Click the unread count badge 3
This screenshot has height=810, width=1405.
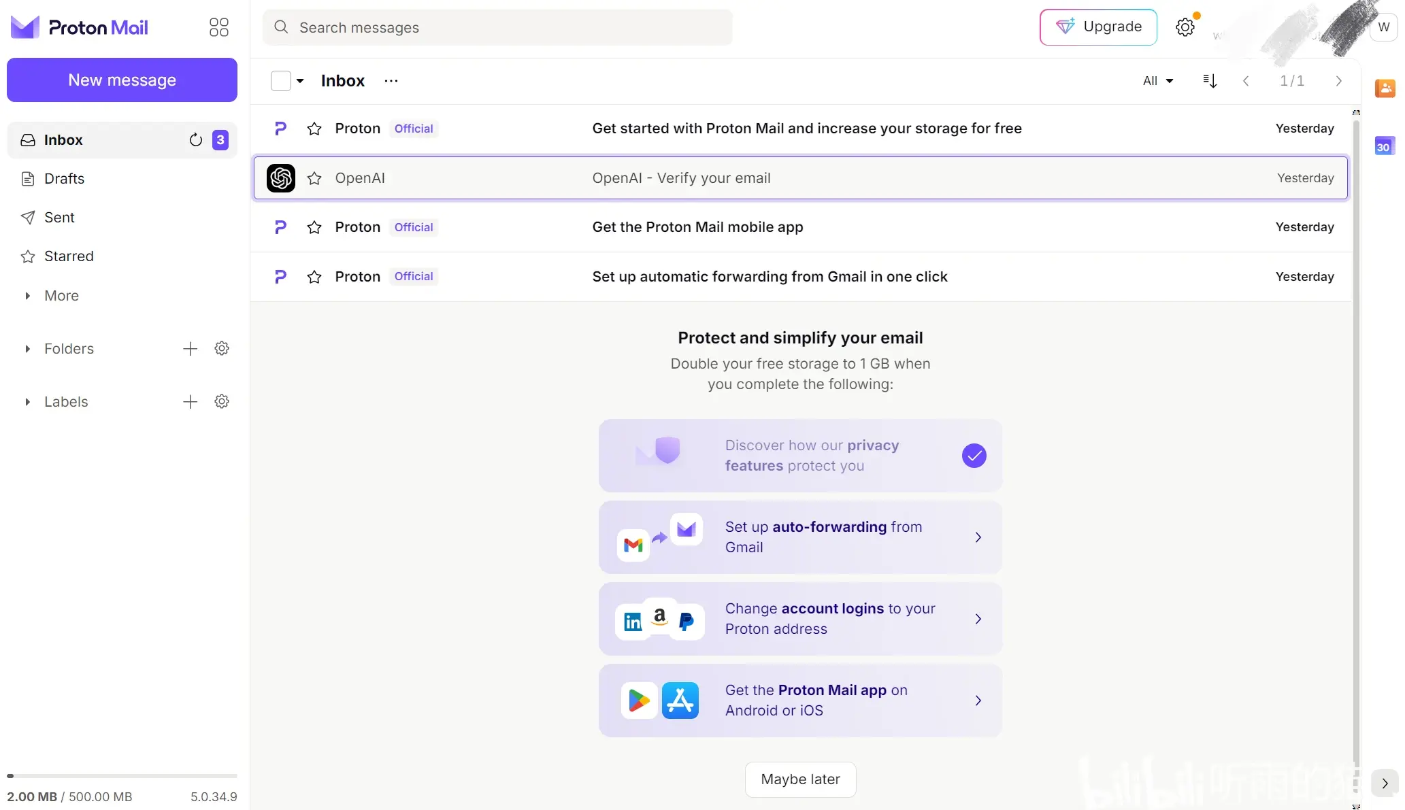pyautogui.click(x=220, y=140)
